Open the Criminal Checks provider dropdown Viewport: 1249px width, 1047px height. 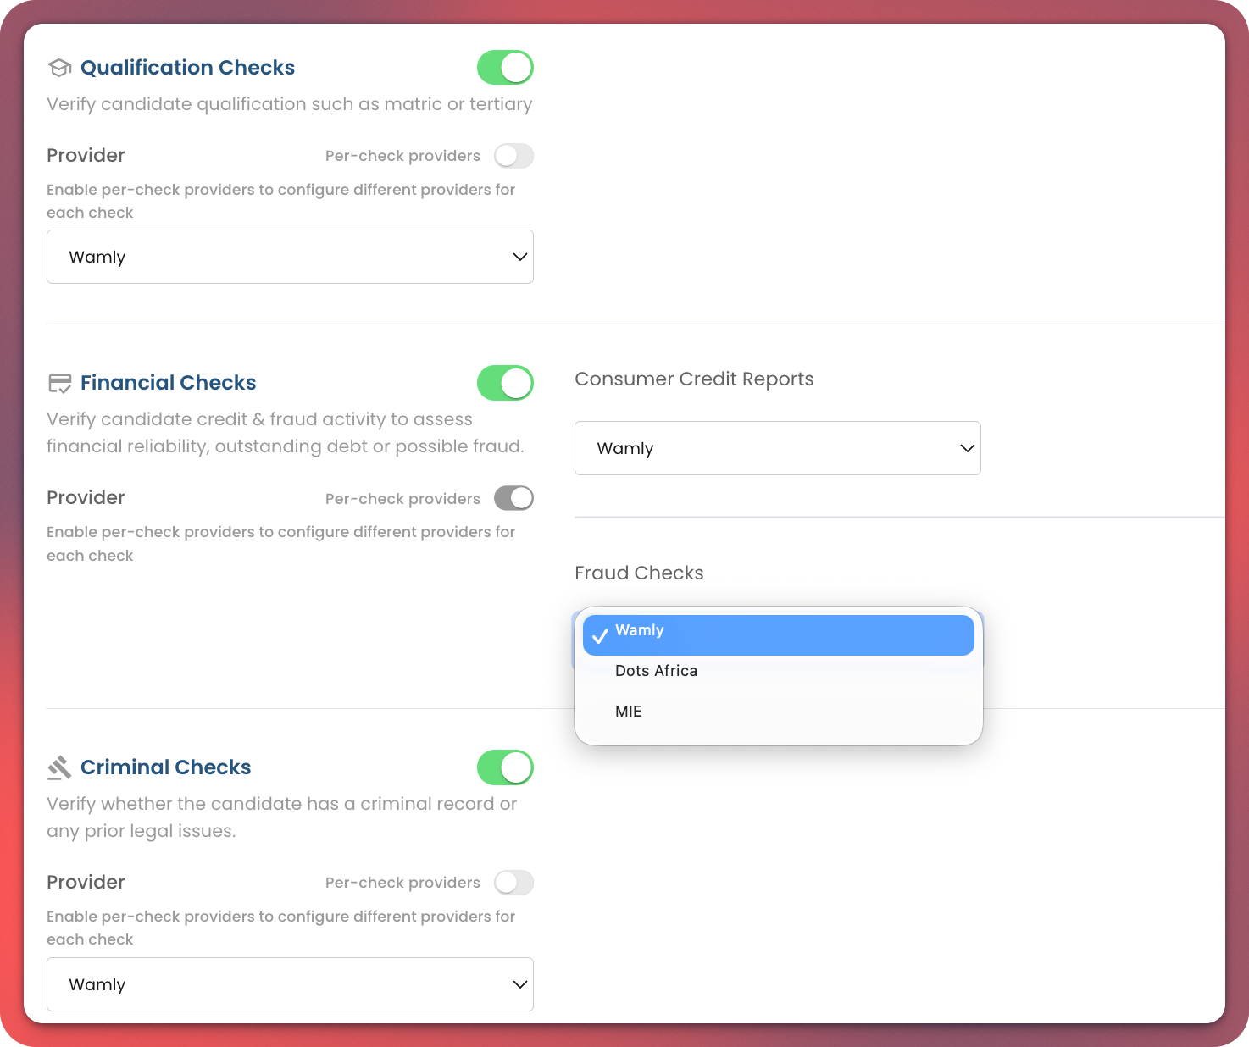[290, 984]
